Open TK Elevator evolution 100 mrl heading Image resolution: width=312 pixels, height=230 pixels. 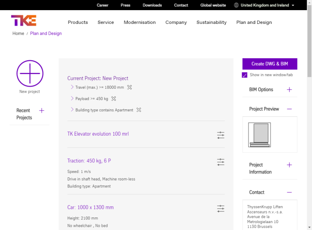pyautogui.click(x=98, y=134)
